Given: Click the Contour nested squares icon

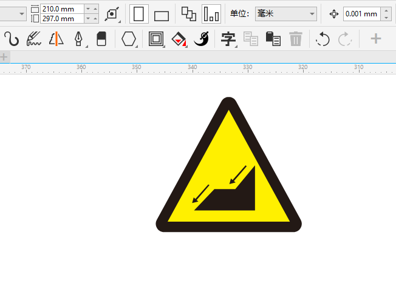Looking at the screenshot, I should pyautogui.click(x=156, y=39).
